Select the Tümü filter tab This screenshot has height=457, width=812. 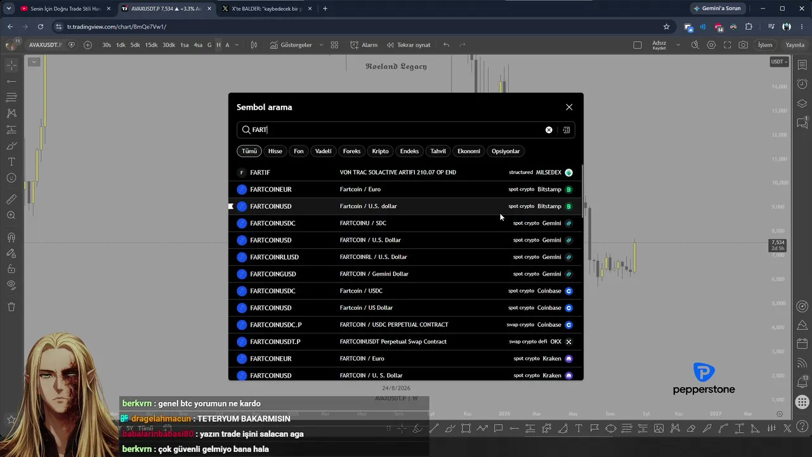click(x=249, y=151)
